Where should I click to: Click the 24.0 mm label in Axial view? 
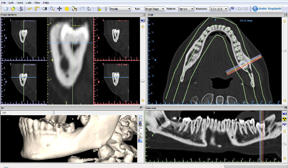(x=246, y=21)
